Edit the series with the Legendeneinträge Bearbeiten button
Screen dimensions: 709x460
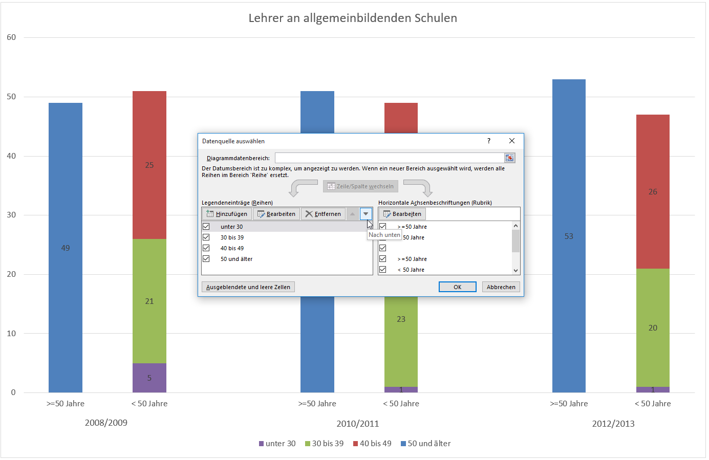[276, 214]
